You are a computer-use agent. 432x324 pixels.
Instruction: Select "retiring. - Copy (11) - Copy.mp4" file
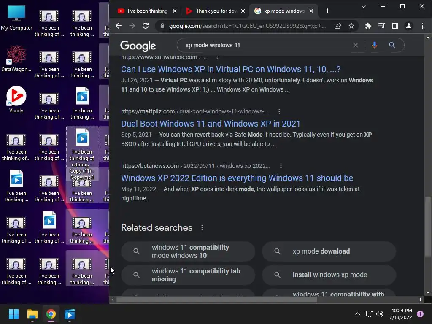tap(82, 154)
